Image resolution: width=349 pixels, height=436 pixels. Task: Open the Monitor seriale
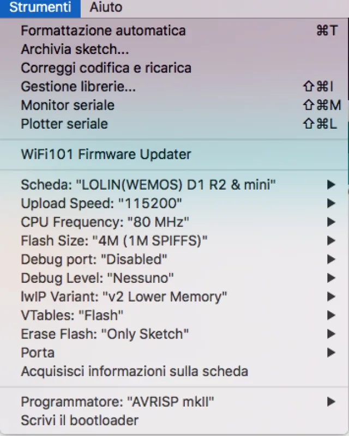(x=67, y=105)
